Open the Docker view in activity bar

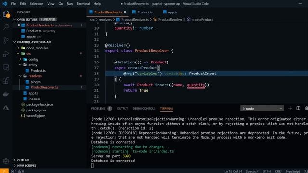[x=6, y=94]
